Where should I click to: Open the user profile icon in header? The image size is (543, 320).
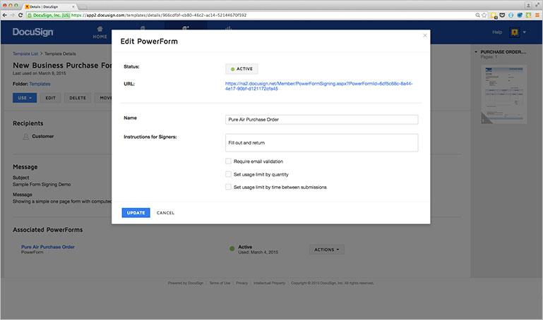[515, 32]
